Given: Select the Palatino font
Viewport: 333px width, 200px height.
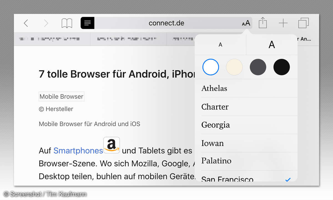Looking at the screenshot, I should click(246, 161).
